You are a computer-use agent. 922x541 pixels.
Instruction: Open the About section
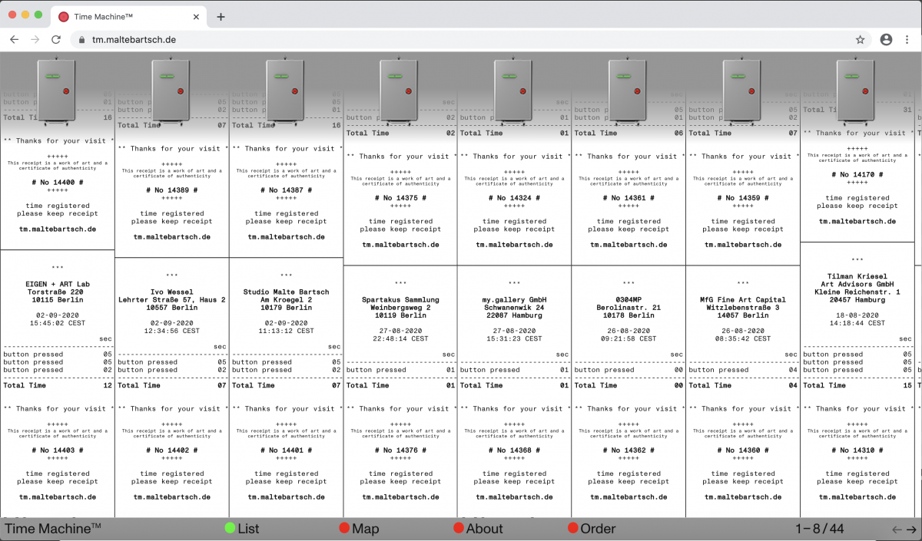pyautogui.click(x=477, y=529)
